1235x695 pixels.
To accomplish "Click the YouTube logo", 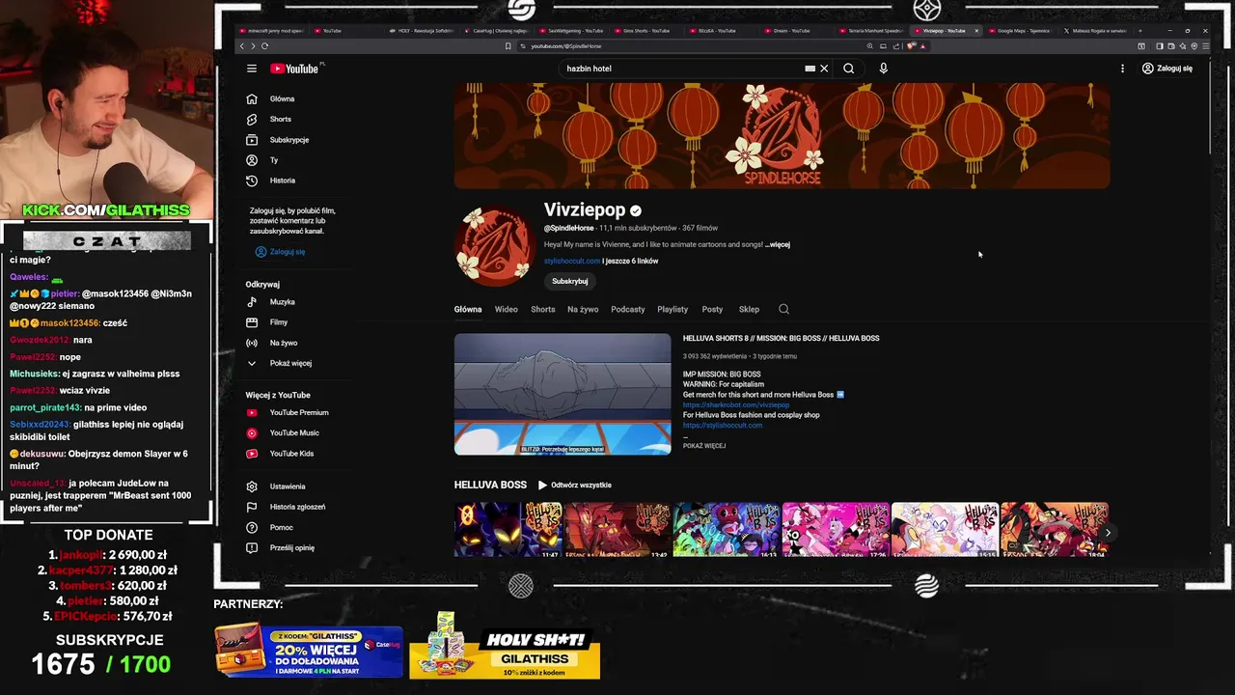I will (295, 69).
